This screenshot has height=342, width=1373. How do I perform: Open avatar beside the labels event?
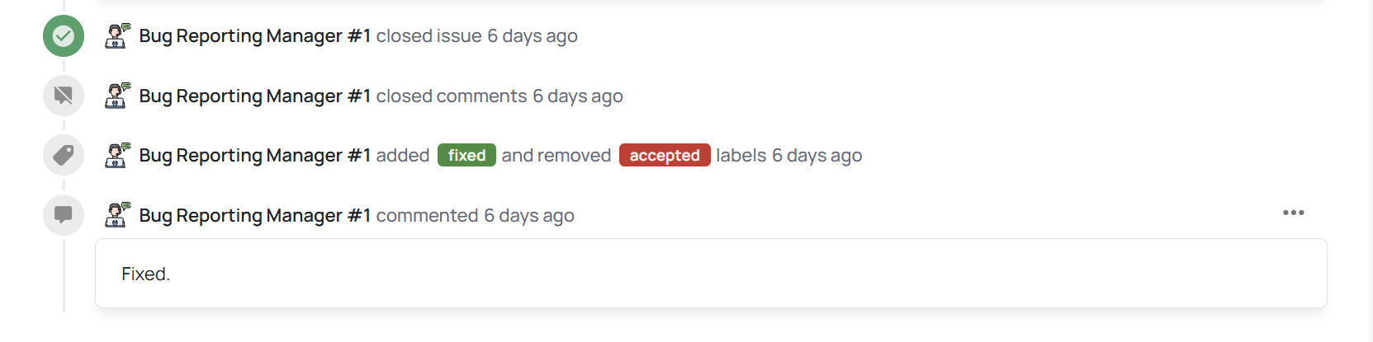pyautogui.click(x=117, y=155)
